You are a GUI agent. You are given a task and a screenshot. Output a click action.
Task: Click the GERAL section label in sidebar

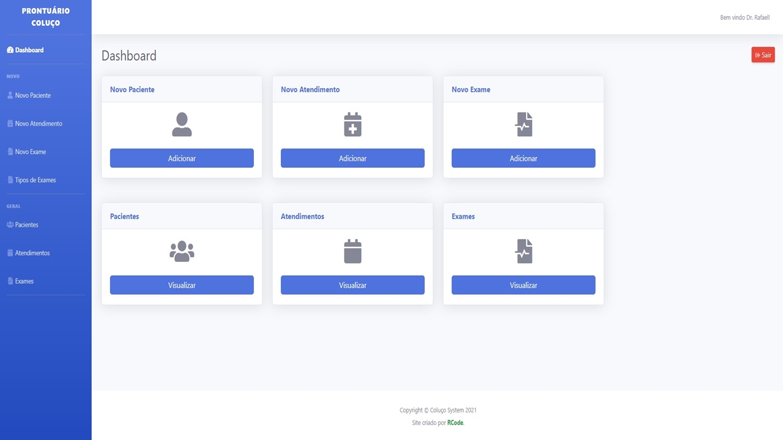click(x=13, y=206)
